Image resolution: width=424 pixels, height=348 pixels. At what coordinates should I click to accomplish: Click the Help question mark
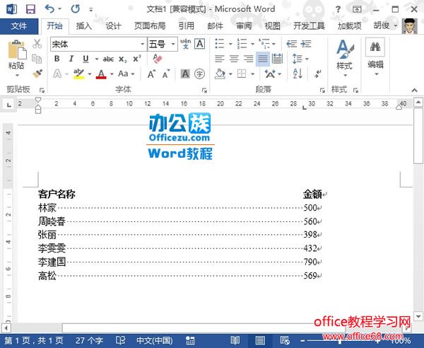point(338,9)
